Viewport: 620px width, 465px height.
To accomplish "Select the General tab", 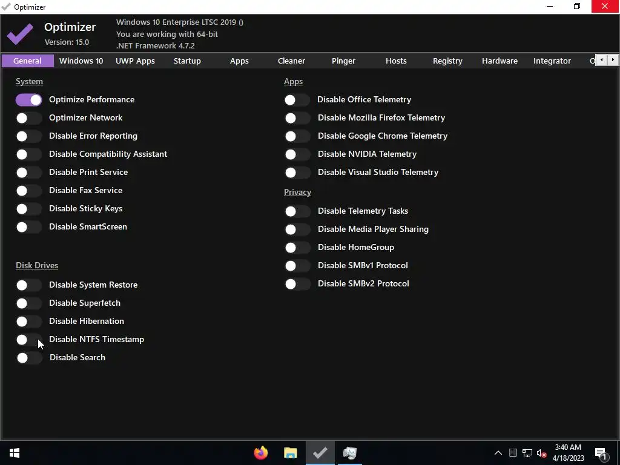I will 27,61.
